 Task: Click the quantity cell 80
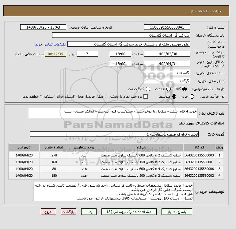tap(54, 169)
